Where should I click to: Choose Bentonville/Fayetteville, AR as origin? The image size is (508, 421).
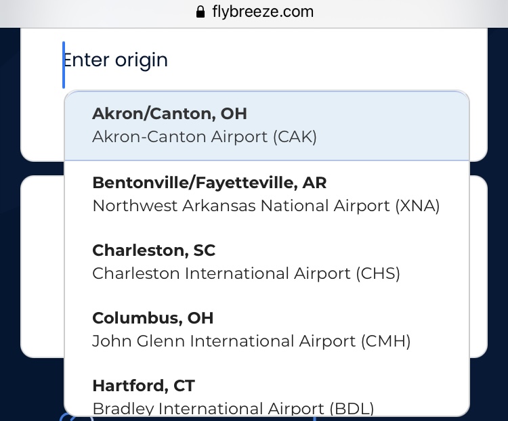[209, 183]
